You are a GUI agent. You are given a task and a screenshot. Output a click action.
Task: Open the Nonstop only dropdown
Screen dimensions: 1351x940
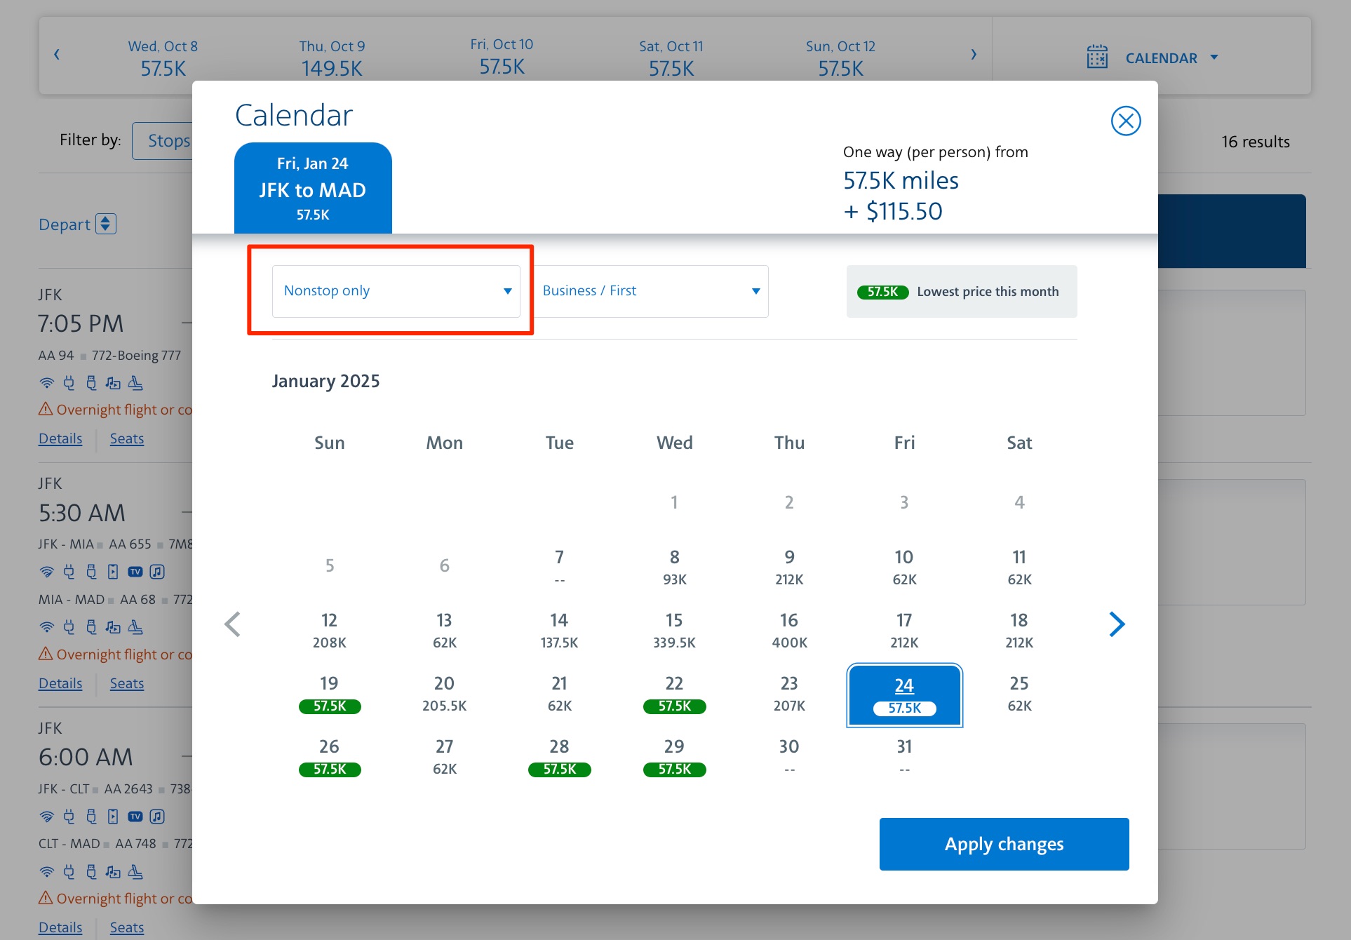click(x=396, y=290)
